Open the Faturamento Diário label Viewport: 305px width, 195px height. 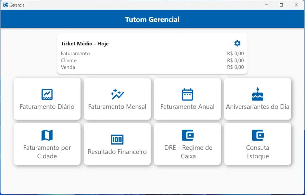coord(47,107)
